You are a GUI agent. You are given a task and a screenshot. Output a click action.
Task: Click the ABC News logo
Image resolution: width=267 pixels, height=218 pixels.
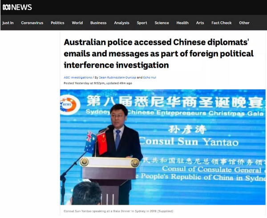coord(17,7)
